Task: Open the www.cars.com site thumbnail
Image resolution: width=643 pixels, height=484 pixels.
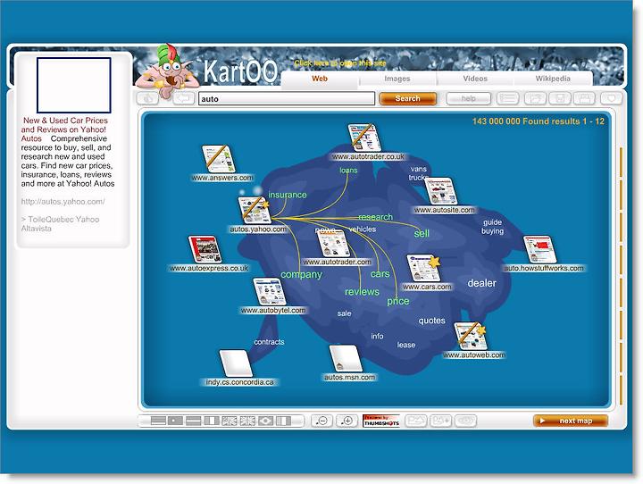Action: point(424,268)
